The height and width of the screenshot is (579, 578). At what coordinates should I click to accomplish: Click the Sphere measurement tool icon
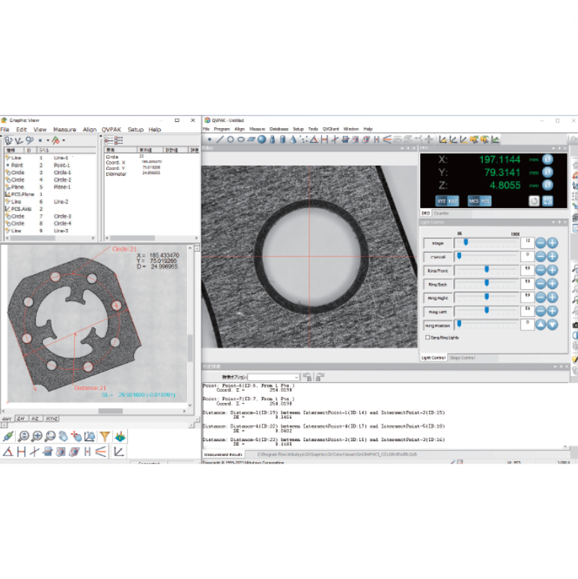click(x=262, y=139)
